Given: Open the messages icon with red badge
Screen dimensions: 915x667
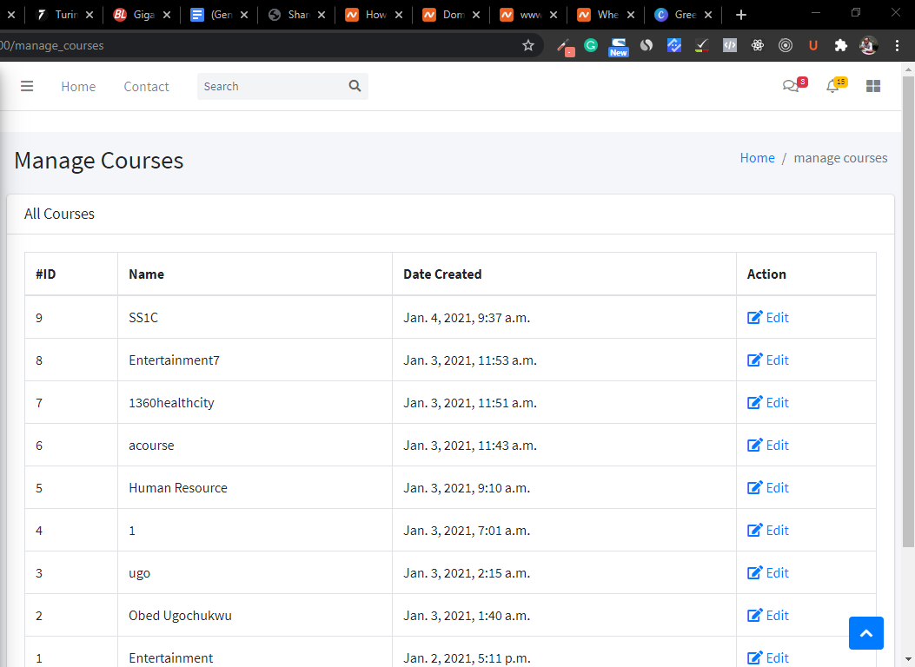Looking at the screenshot, I should pos(790,86).
